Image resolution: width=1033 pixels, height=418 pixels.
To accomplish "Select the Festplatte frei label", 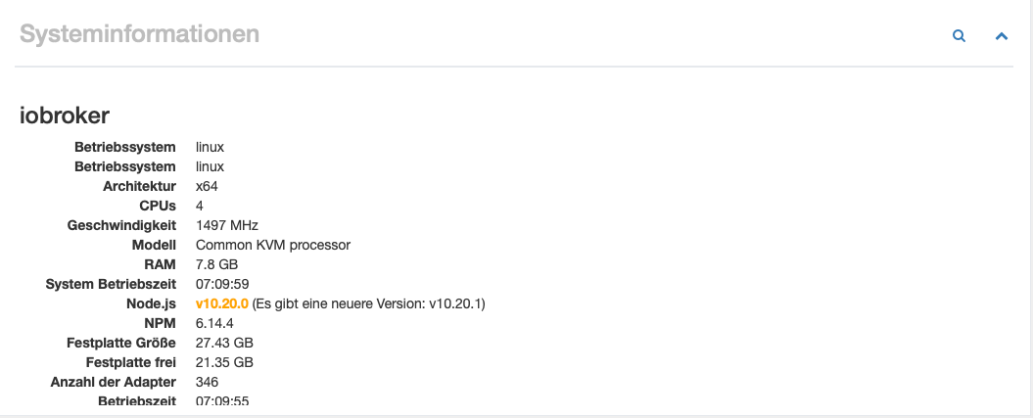I will [x=131, y=363].
